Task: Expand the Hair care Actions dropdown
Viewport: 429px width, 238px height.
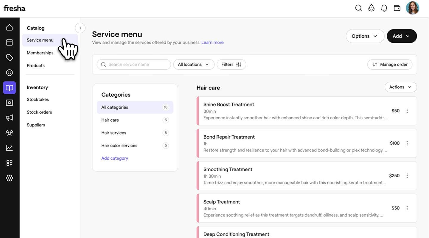Action: point(400,87)
